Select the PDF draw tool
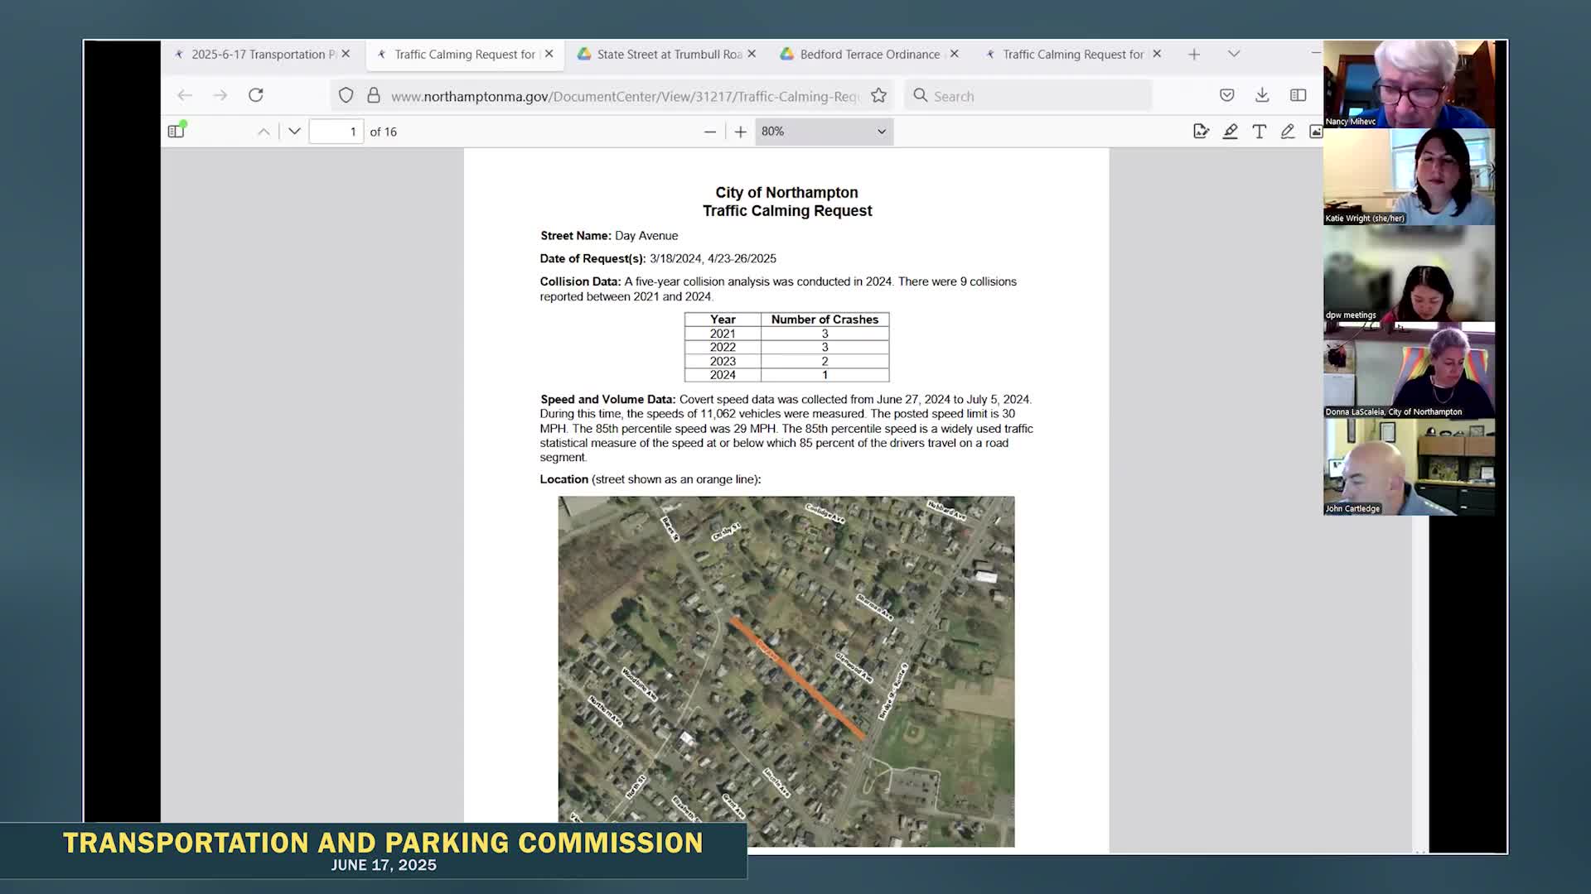The width and height of the screenshot is (1591, 894). (x=1288, y=132)
